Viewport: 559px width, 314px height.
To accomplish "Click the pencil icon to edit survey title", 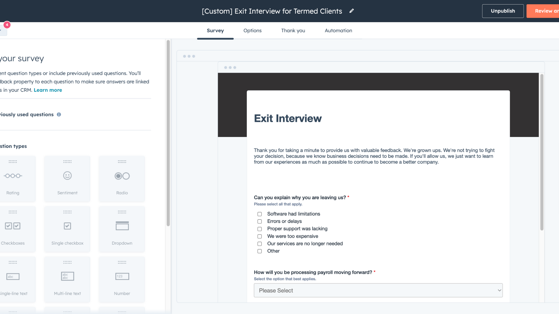I will pyautogui.click(x=352, y=11).
